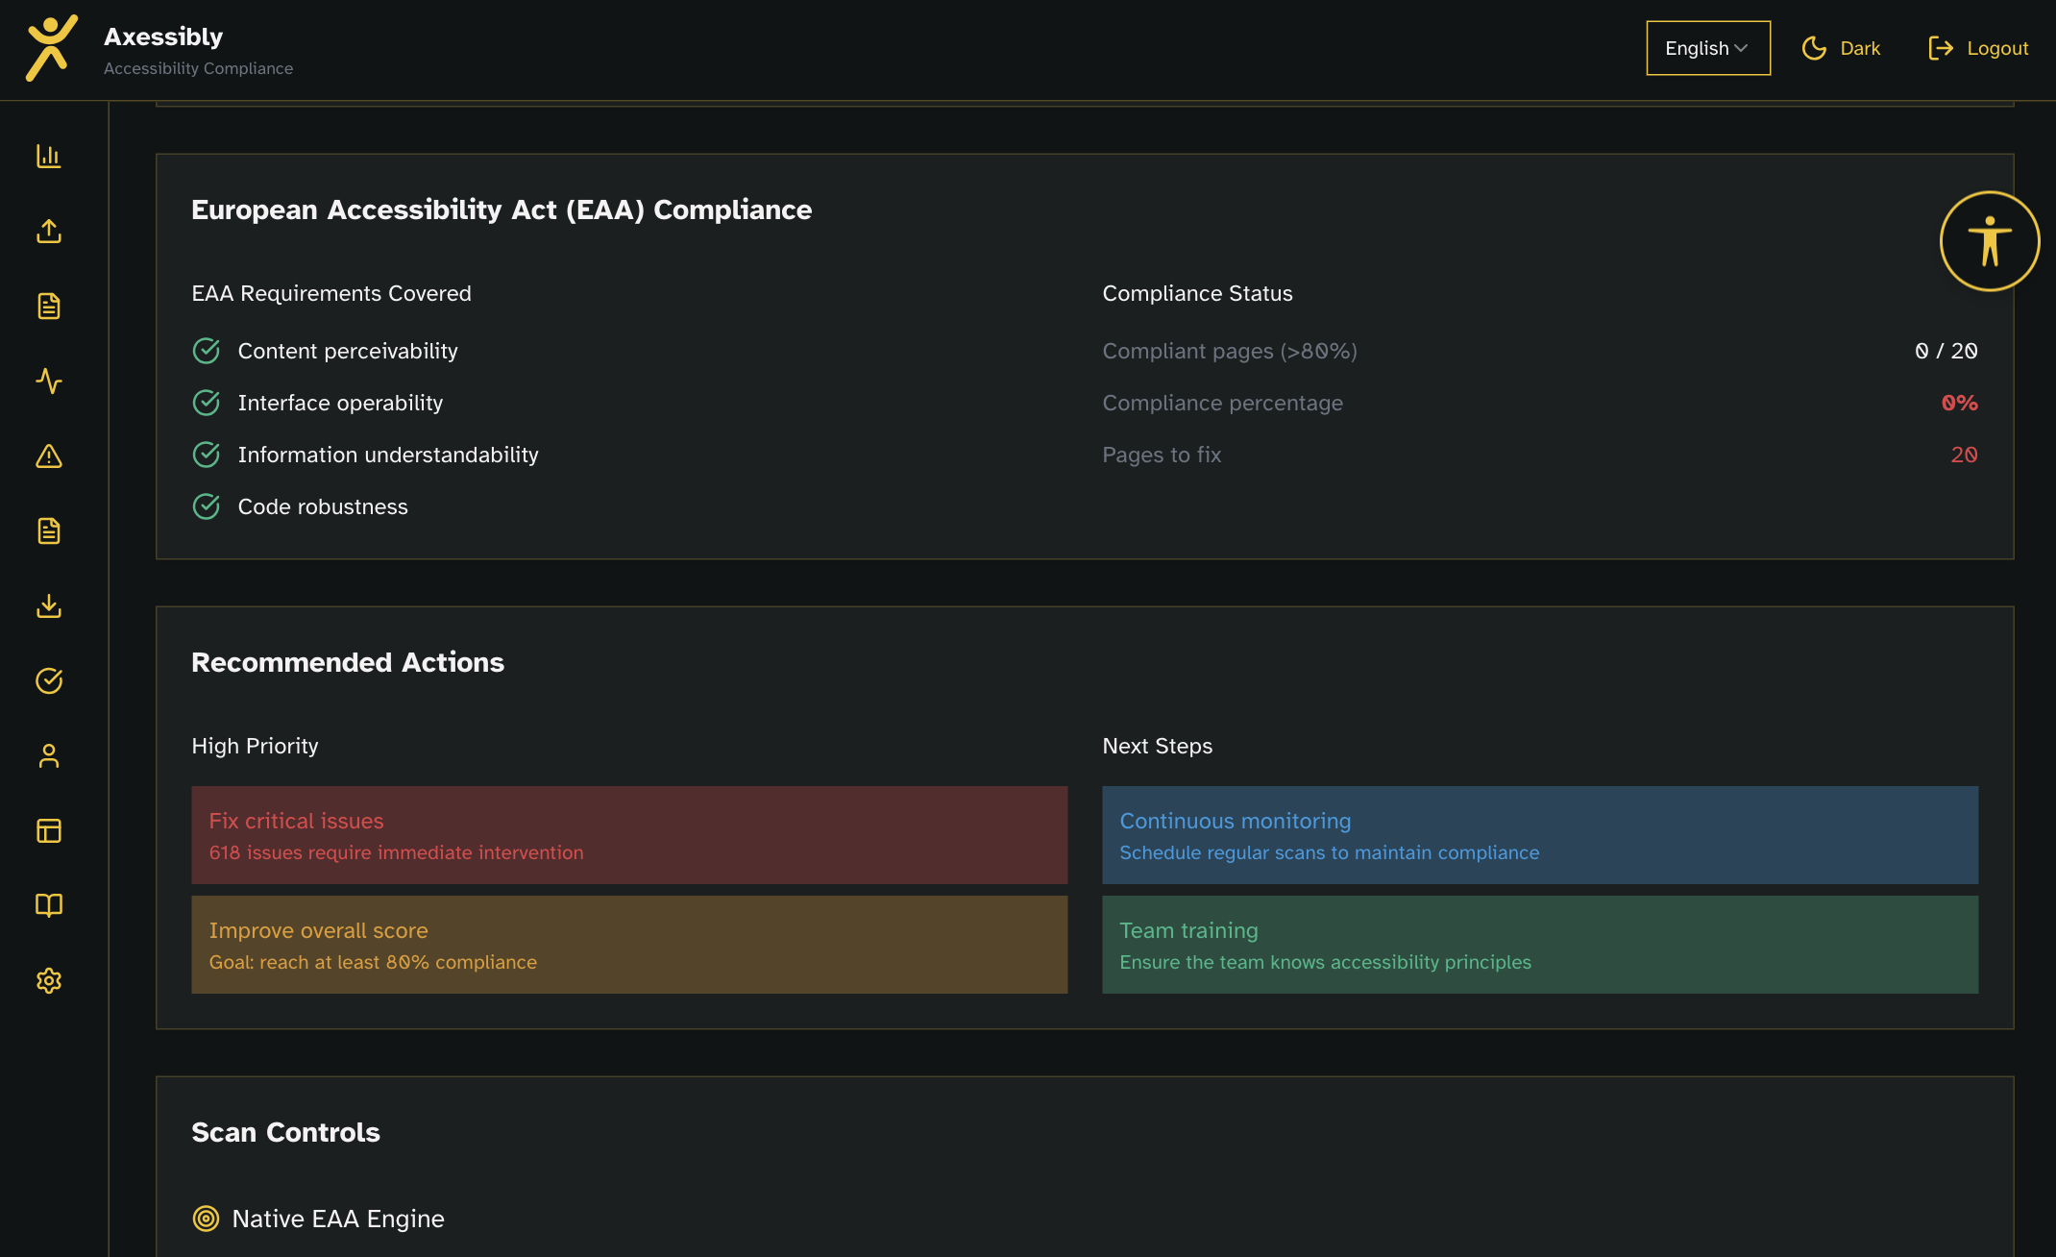2056x1257 pixels.
Task: Select the checkmark circle sidebar icon
Action: (49, 681)
